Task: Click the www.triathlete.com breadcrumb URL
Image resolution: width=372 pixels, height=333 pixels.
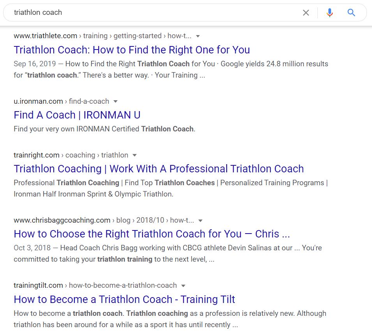Action: [102, 36]
